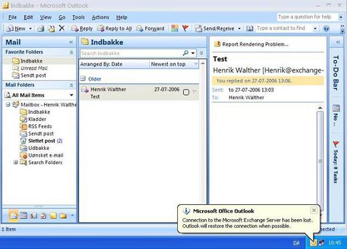Click the message list scroll up arrow
The width and height of the screenshot is (347, 249).
[x=203, y=64]
